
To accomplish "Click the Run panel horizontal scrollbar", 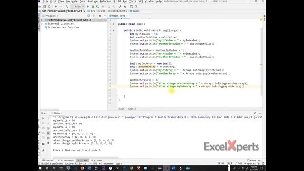I will coord(85,157).
